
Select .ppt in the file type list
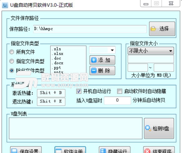[x=68, y=68]
